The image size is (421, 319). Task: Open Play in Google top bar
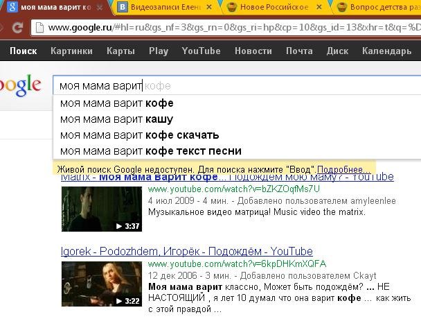[x=159, y=51]
